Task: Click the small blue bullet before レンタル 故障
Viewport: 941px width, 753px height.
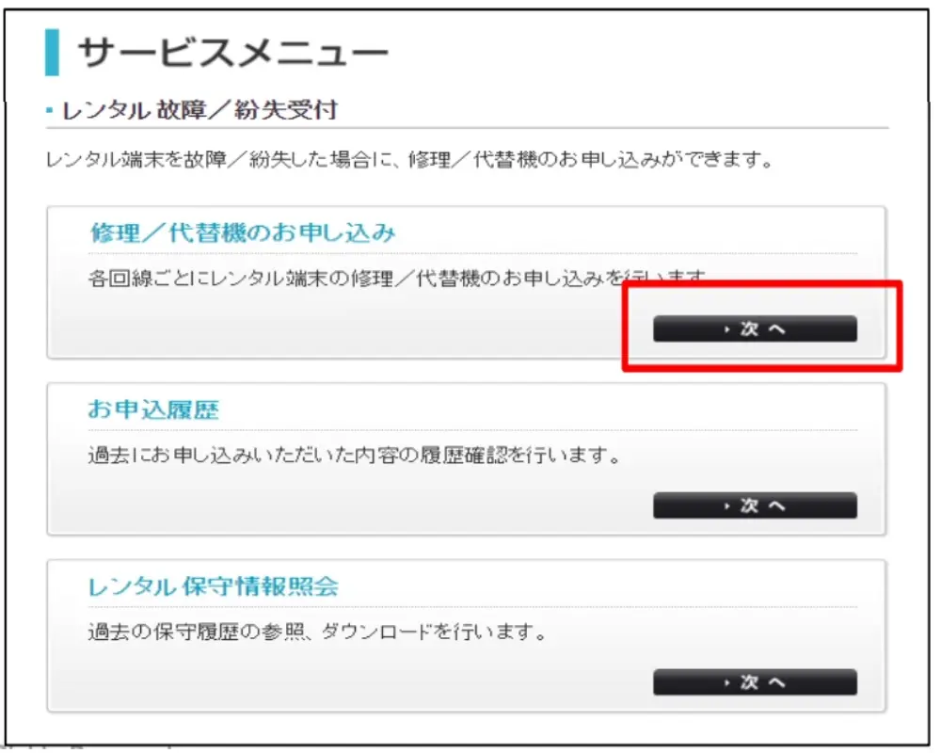Action: coord(50,110)
